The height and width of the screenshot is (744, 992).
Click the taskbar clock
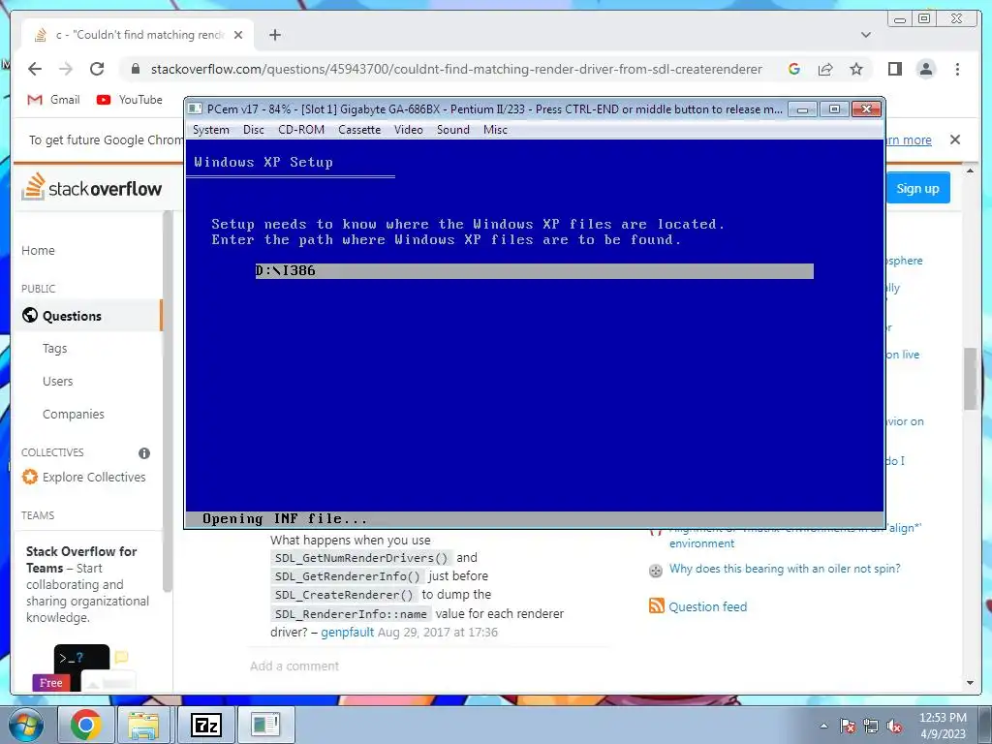(943, 726)
